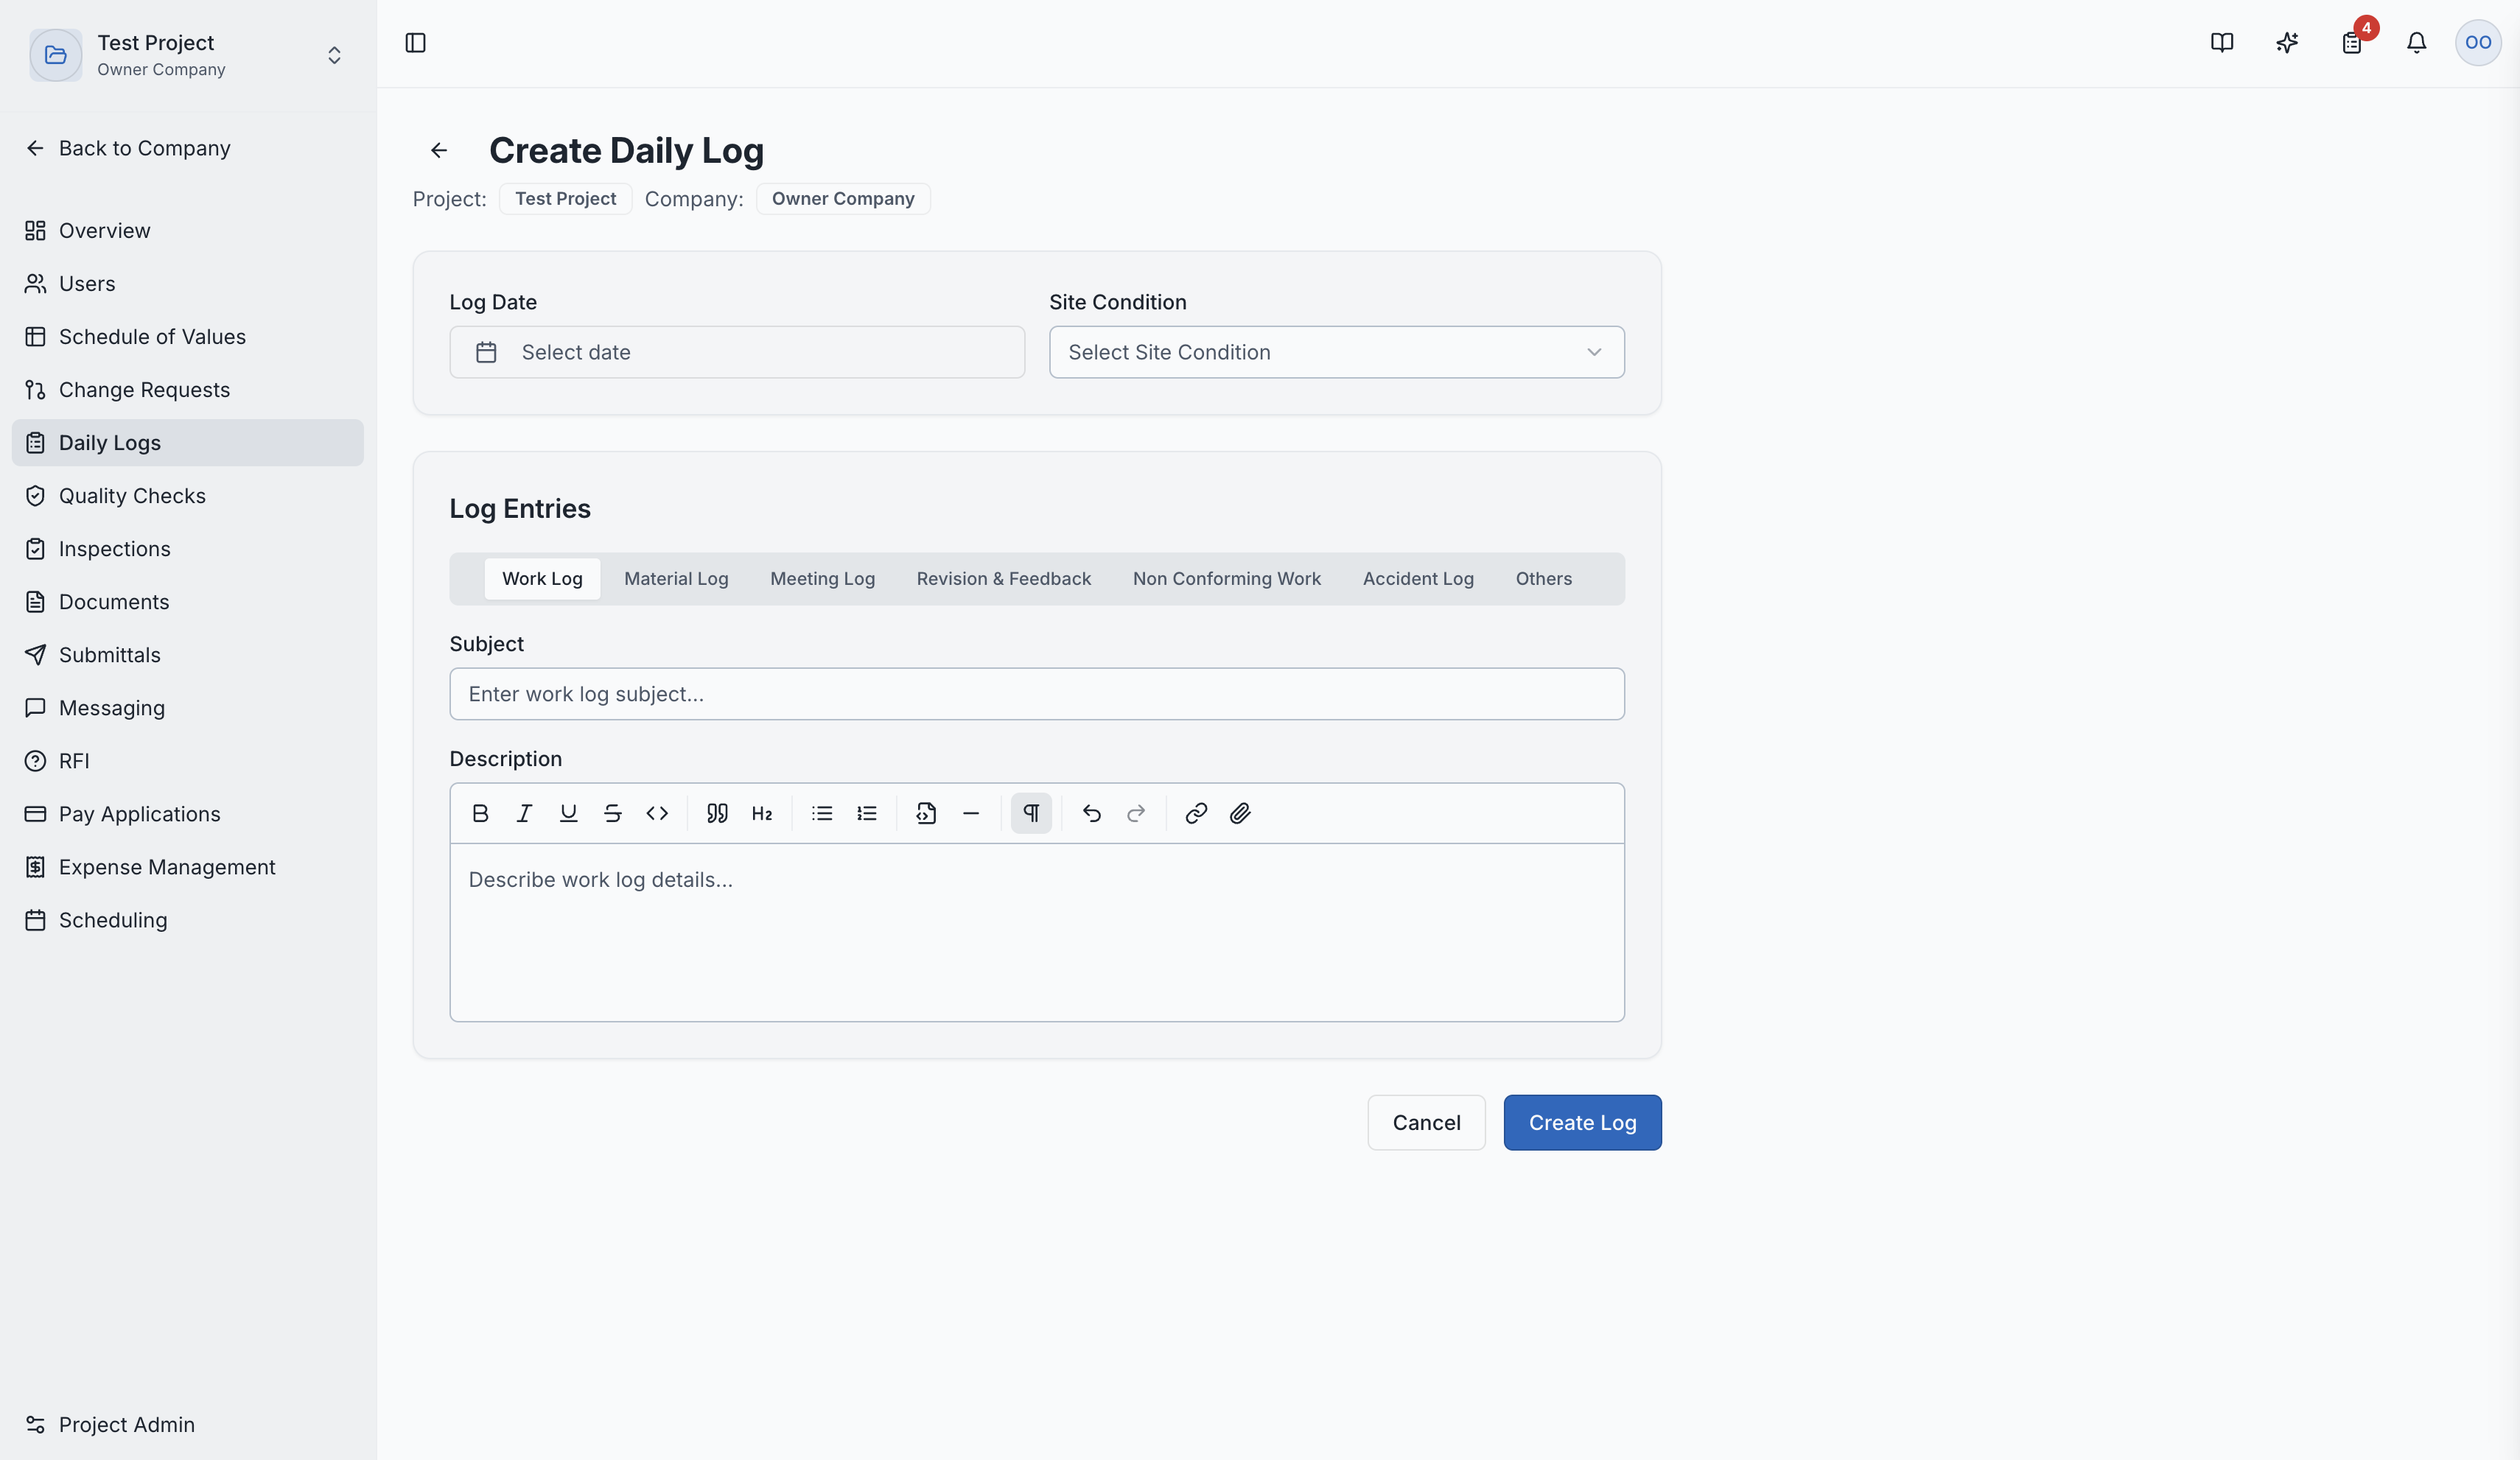
Task: Open Quality Checks in the sidebar
Action: coord(187,496)
